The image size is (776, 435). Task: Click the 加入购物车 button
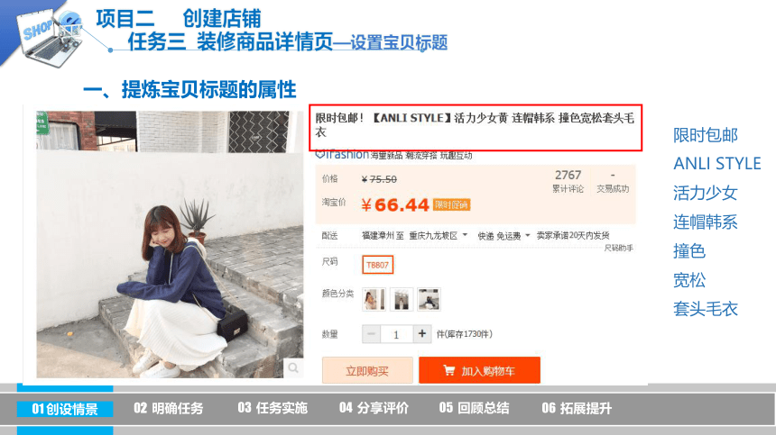click(x=479, y=370)
